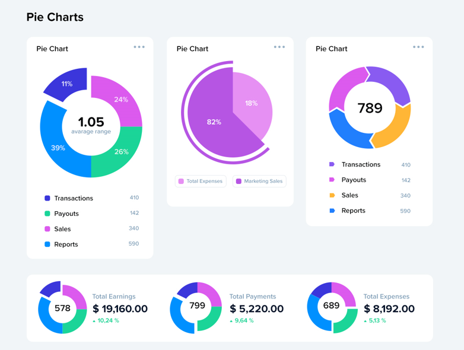
Task: Select Reports legend label in the first card
Action: [66, 244]
